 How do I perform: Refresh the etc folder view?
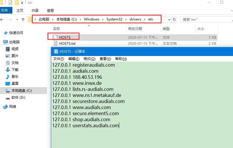pyautogui.click(x=174, y=20)
